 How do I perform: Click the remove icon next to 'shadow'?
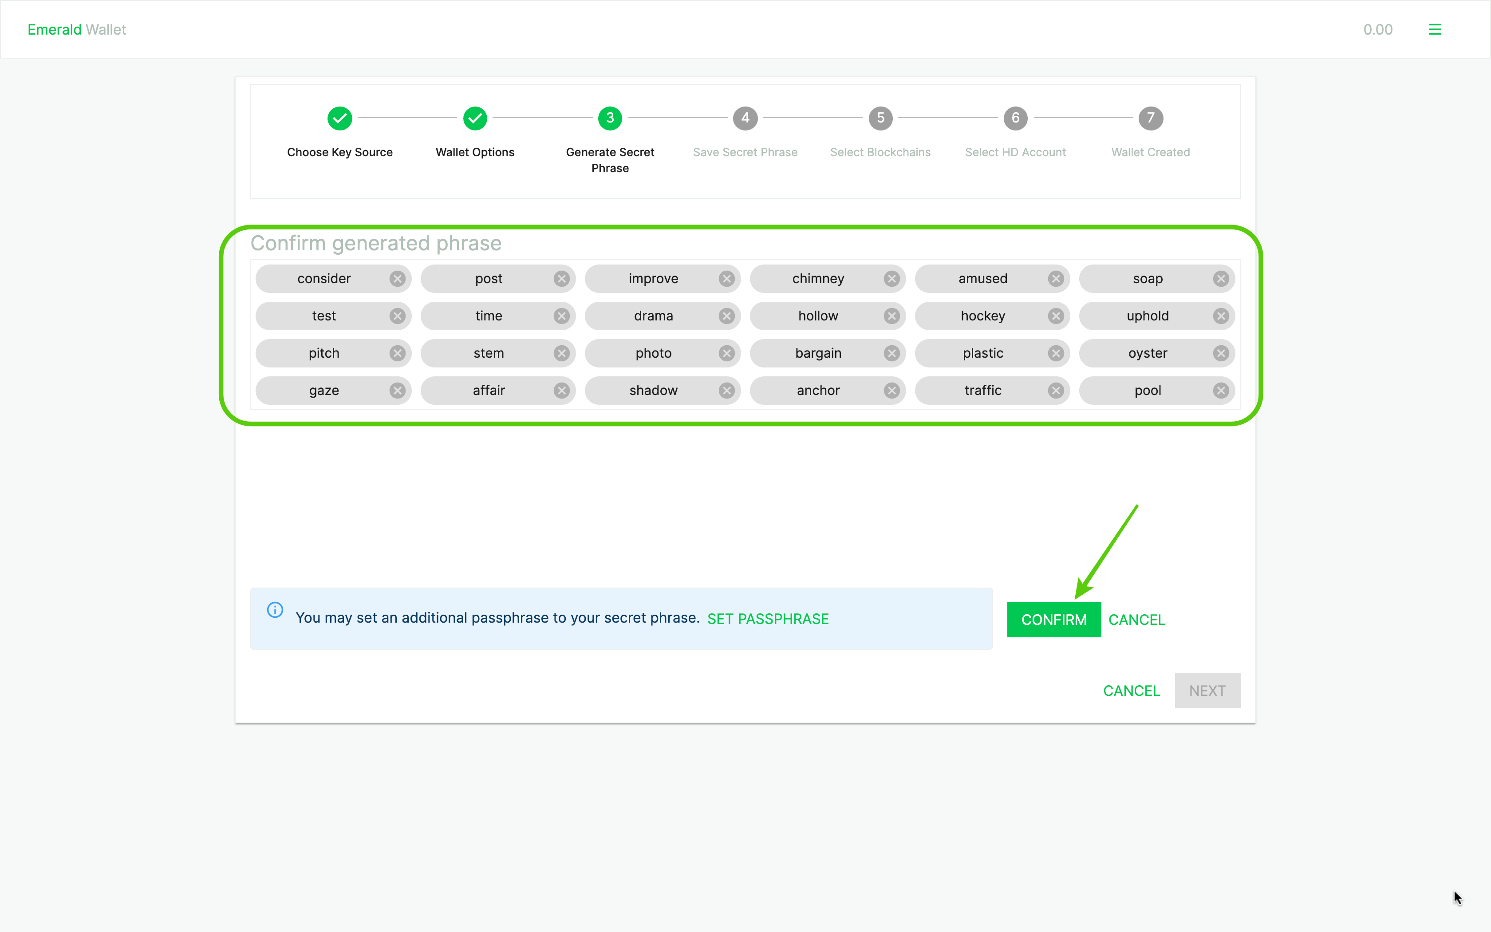[727, 390]
